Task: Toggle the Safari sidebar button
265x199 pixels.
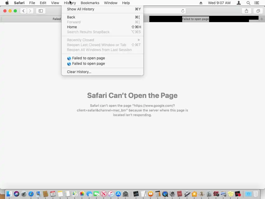Action: (x=41, y=11)
